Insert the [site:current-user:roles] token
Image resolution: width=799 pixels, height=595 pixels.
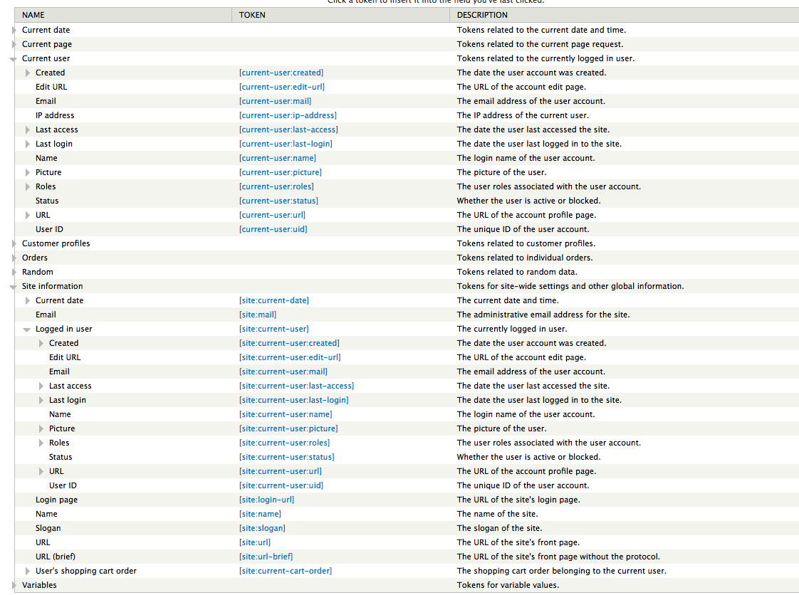(x=285, y=443)
